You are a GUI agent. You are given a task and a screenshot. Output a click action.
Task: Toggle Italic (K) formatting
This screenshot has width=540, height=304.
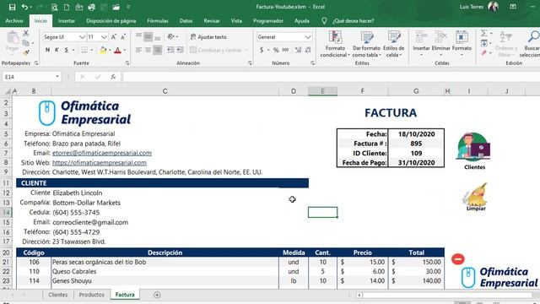click(57, 50)
